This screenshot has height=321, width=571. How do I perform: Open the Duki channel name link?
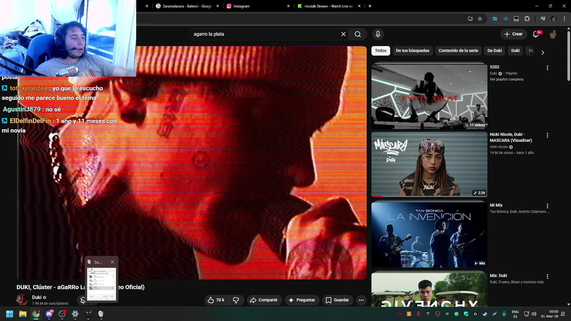37,297
